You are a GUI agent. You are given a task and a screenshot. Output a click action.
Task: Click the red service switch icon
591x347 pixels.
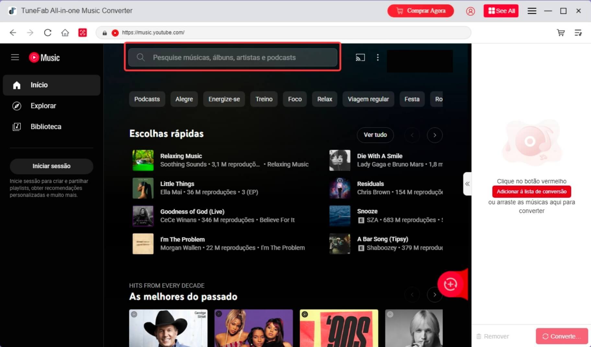click(83, 32)
